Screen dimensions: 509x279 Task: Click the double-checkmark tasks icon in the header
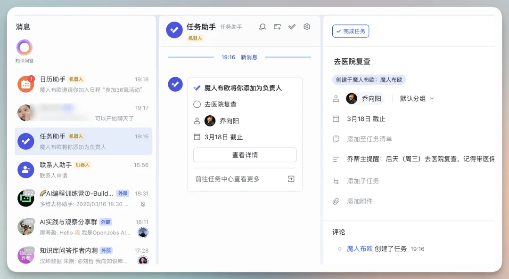[x=292, y=27]
